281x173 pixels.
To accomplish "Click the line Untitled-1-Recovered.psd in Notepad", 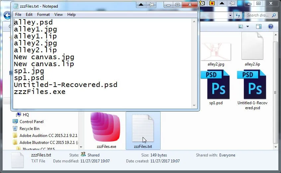I will coord(66,85).
